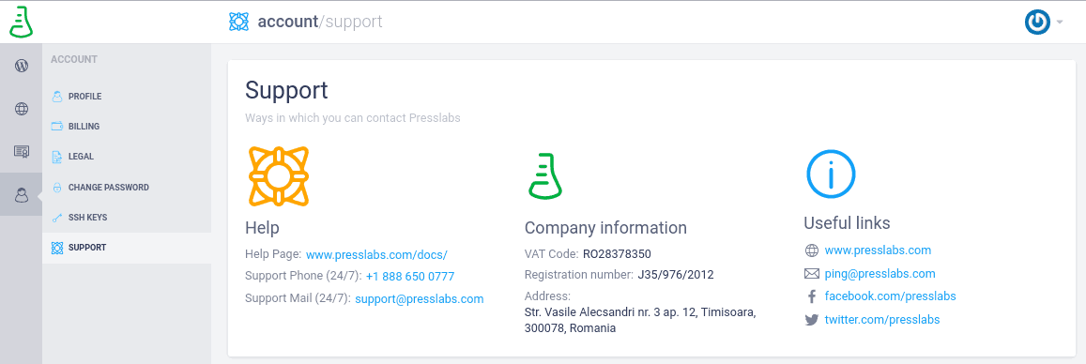
Task: Click the green Presslabs flask logo
Action: (21, 22)
